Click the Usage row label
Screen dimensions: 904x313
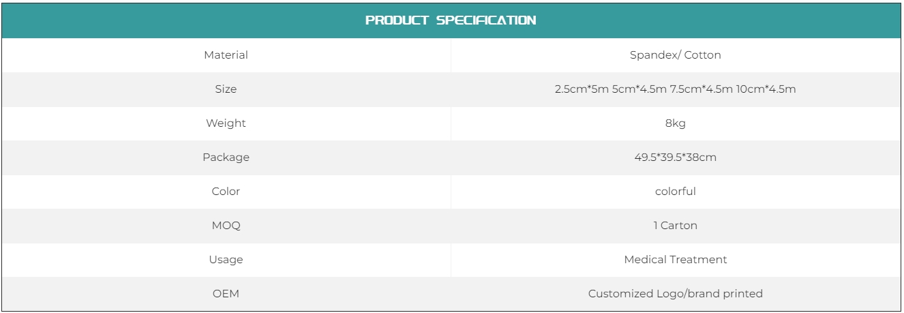[226, 260]
